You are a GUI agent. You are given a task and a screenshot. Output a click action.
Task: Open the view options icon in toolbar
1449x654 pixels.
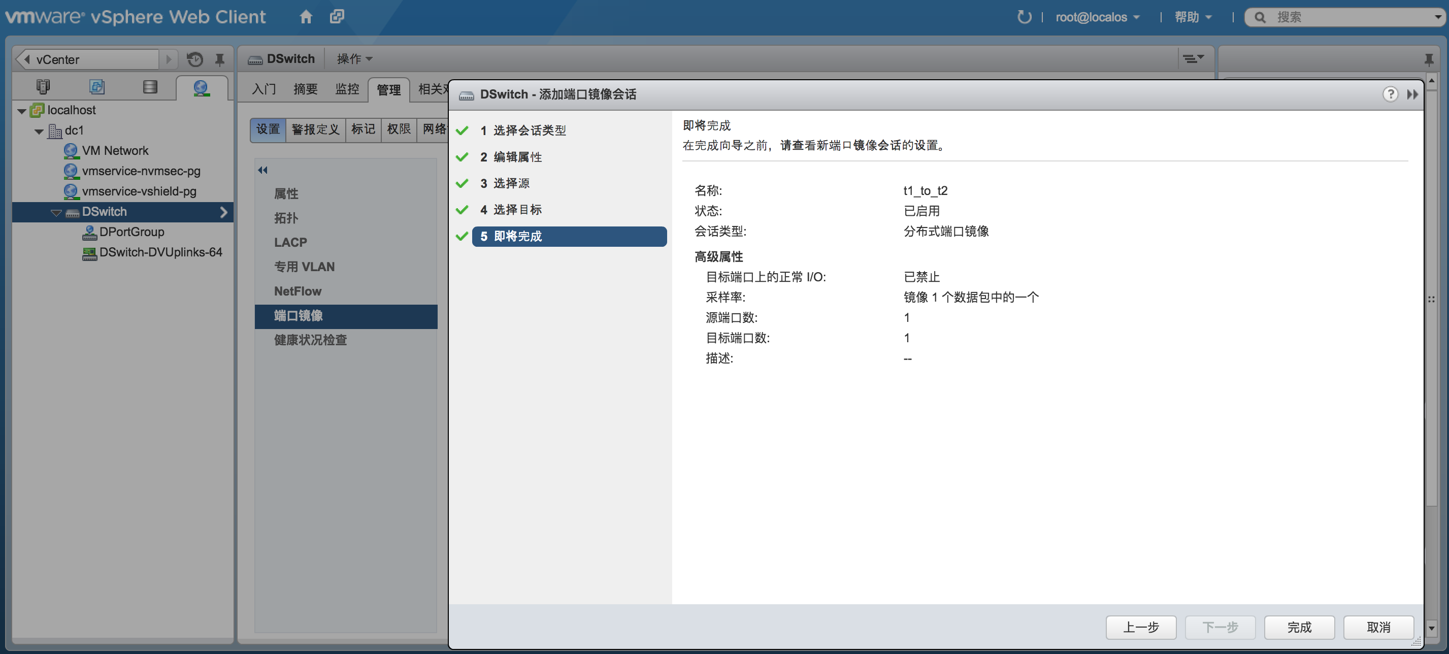point(1193,58)
